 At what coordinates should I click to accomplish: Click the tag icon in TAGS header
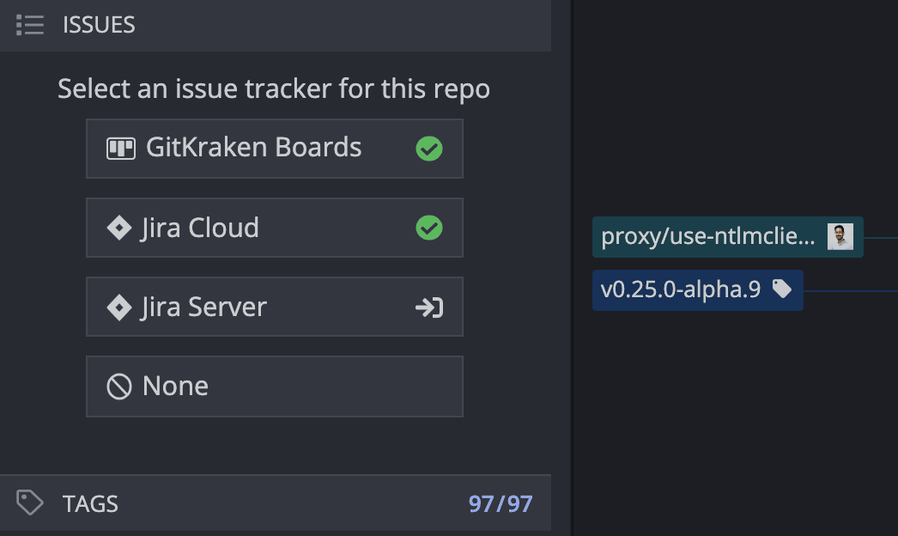click(30, 502)
